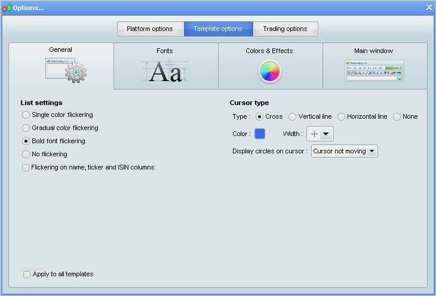Check Apply to all templates
Screen dimensions: 436x296
point(27,275)
